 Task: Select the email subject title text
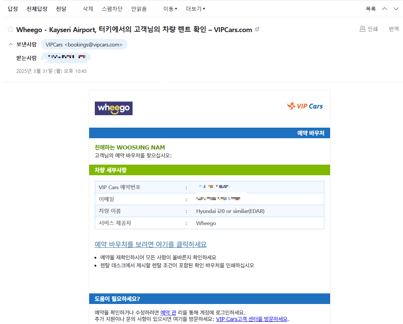[134, 29]
